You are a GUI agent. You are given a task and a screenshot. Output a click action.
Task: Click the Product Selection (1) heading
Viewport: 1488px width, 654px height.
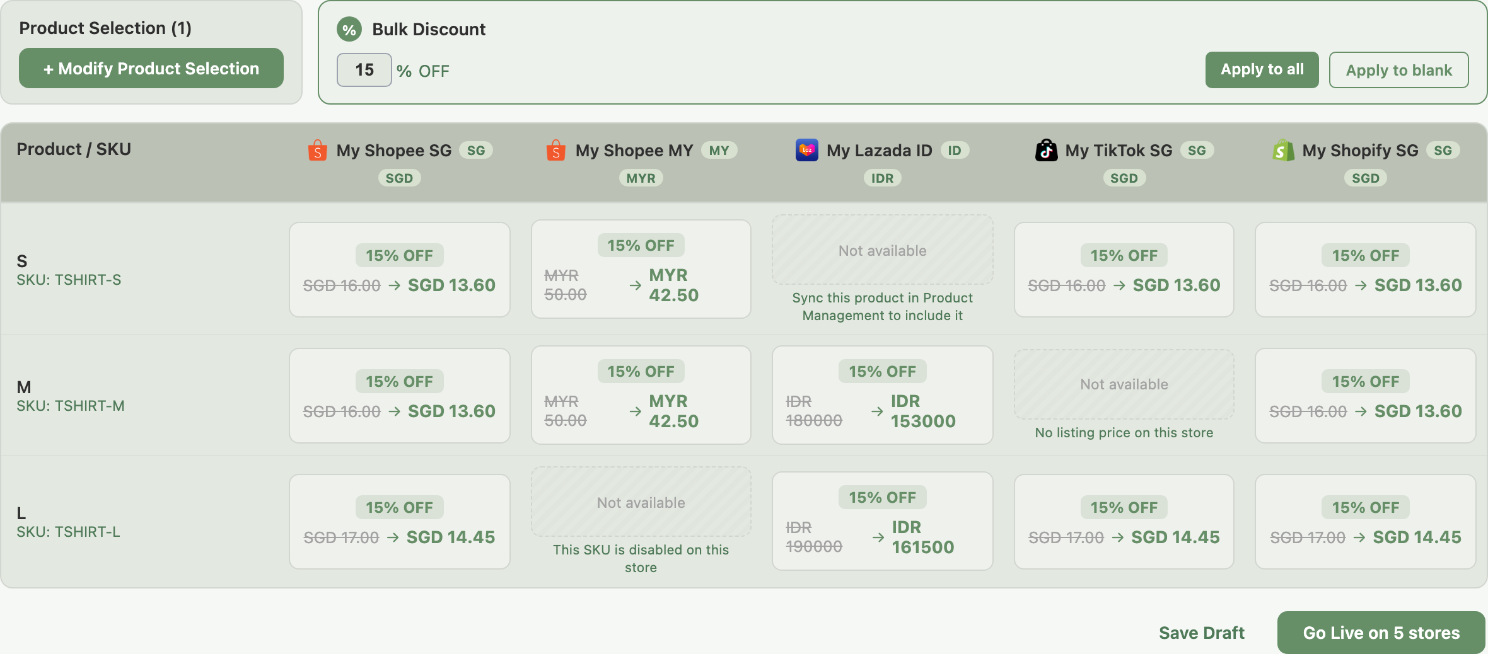(105, 28)
